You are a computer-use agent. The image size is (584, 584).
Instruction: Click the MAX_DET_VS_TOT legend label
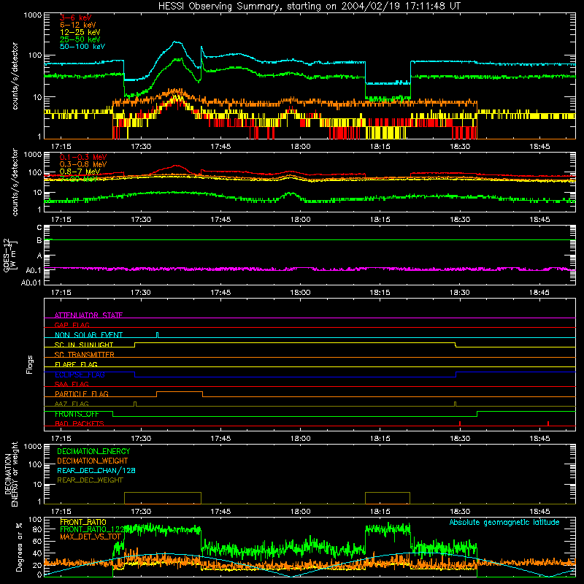point(91,537)
